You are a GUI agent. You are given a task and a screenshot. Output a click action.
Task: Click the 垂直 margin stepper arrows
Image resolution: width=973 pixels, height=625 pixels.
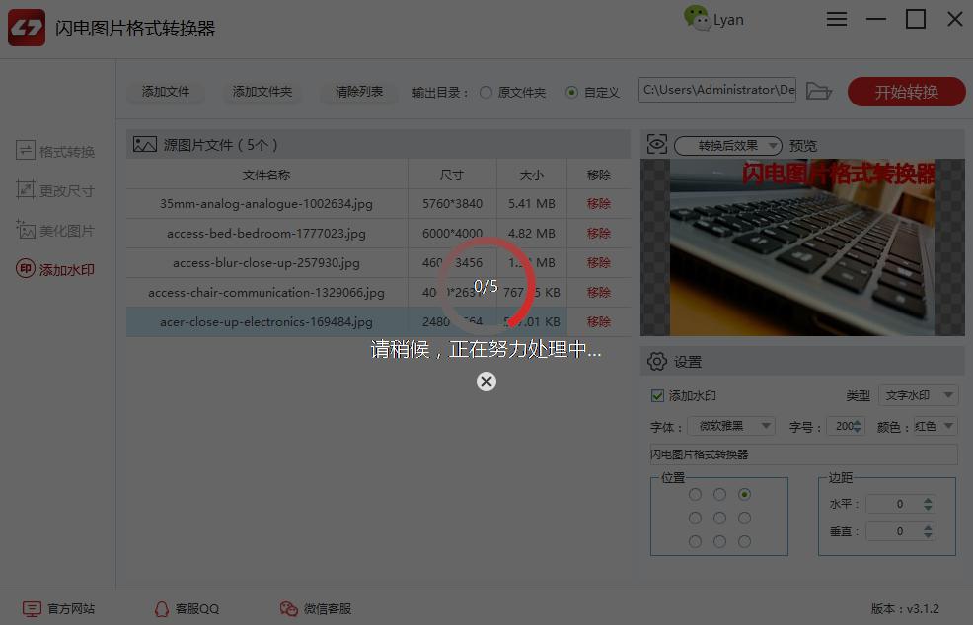(928, 531)
